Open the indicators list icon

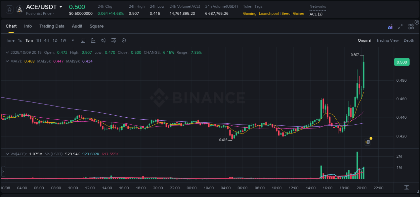(x=113, y=40)
